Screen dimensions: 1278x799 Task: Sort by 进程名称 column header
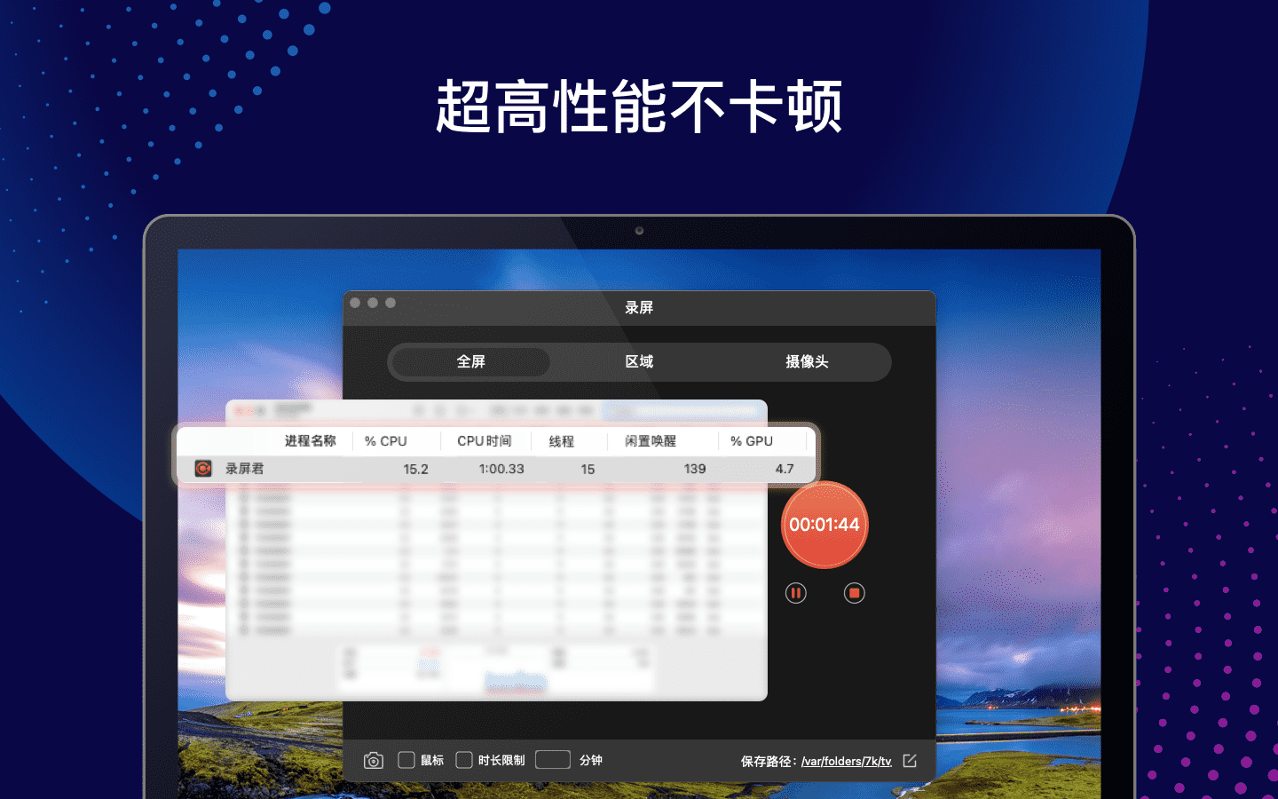[310, 440]
